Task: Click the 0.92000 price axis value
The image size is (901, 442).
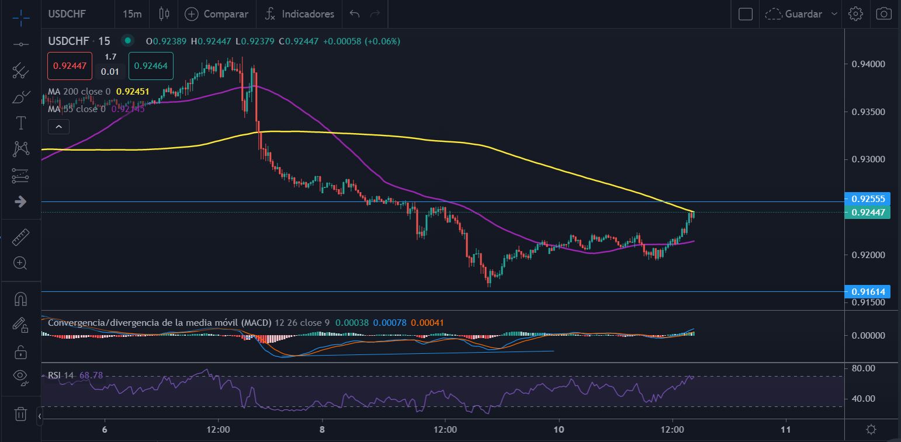Action: [x=868, y=255]
